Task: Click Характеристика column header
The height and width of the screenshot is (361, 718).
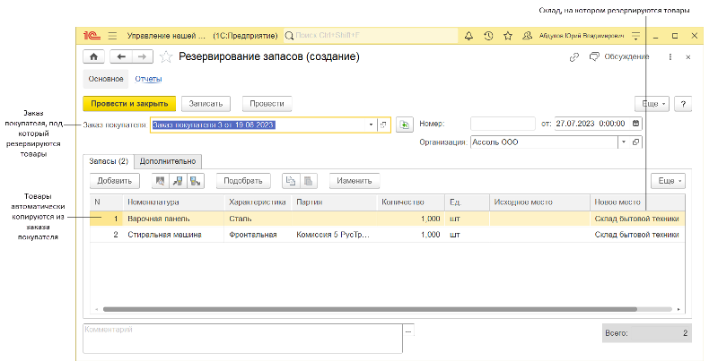Action: (258, 202)
